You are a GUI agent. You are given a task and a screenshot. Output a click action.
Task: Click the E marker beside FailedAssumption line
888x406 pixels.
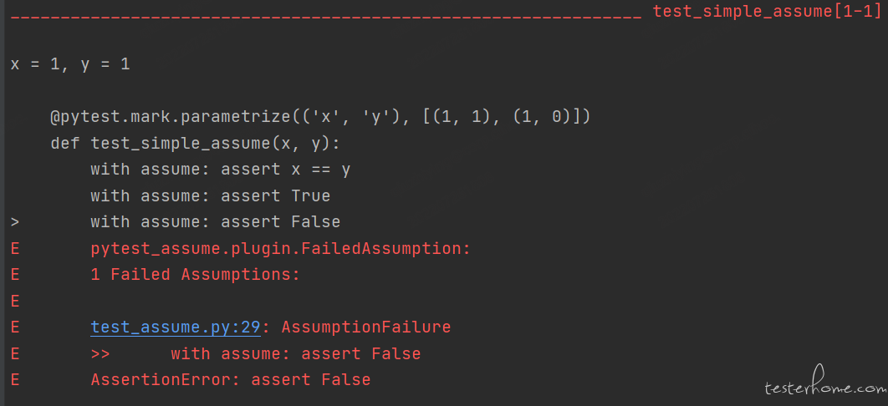(15, 248)
